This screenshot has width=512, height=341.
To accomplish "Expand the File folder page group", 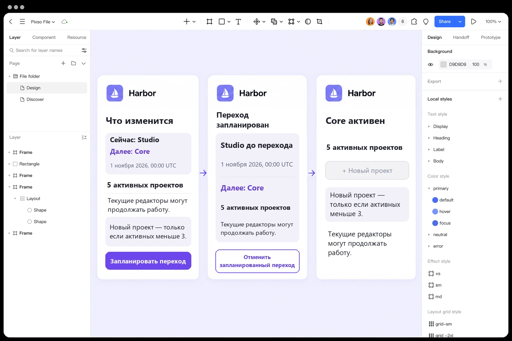I will coord(10,76).
